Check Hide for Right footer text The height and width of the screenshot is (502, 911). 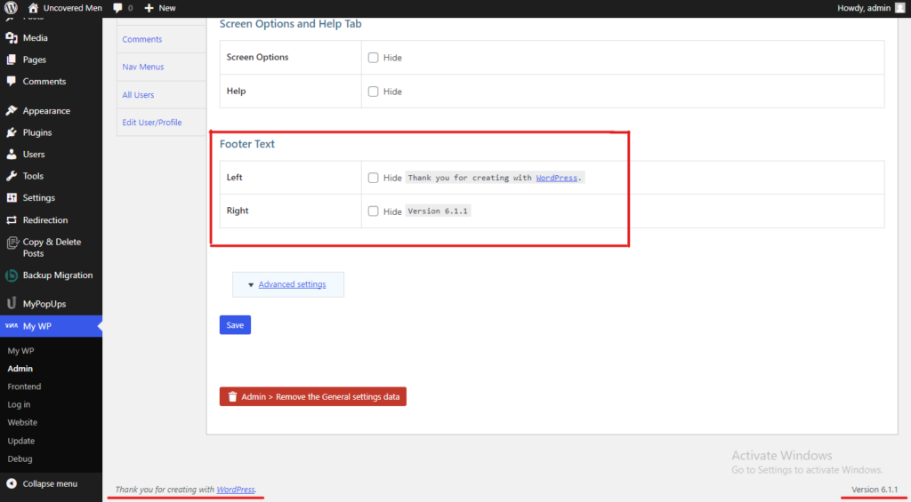pyautogui.click(x=373, y=211)
